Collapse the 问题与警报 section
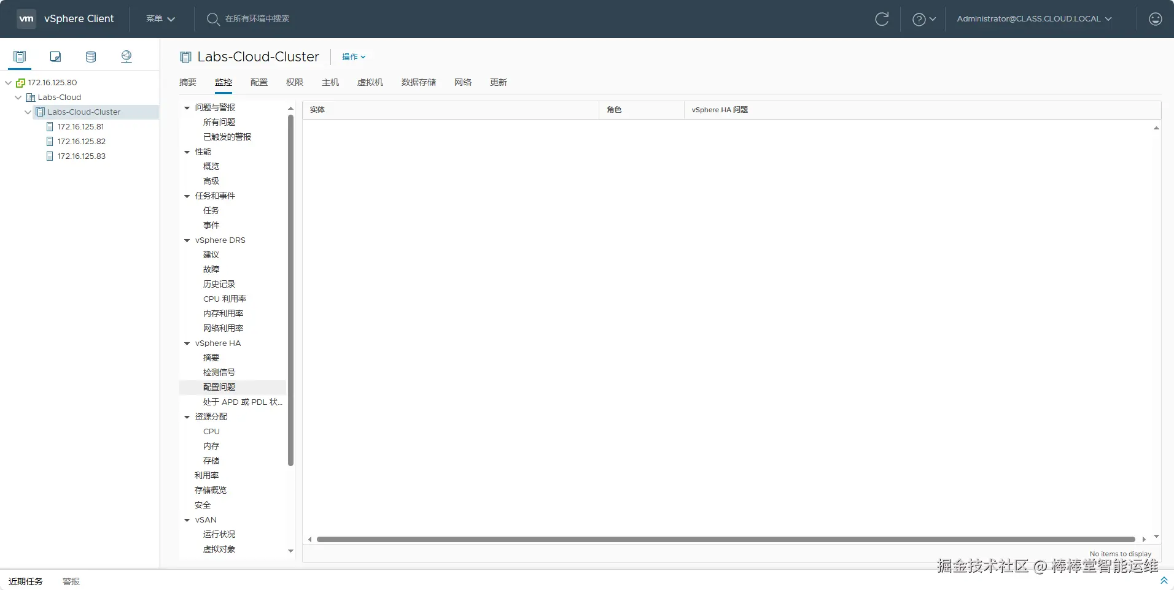This screenshot has width=1174, height=590. tap(187, 108)
